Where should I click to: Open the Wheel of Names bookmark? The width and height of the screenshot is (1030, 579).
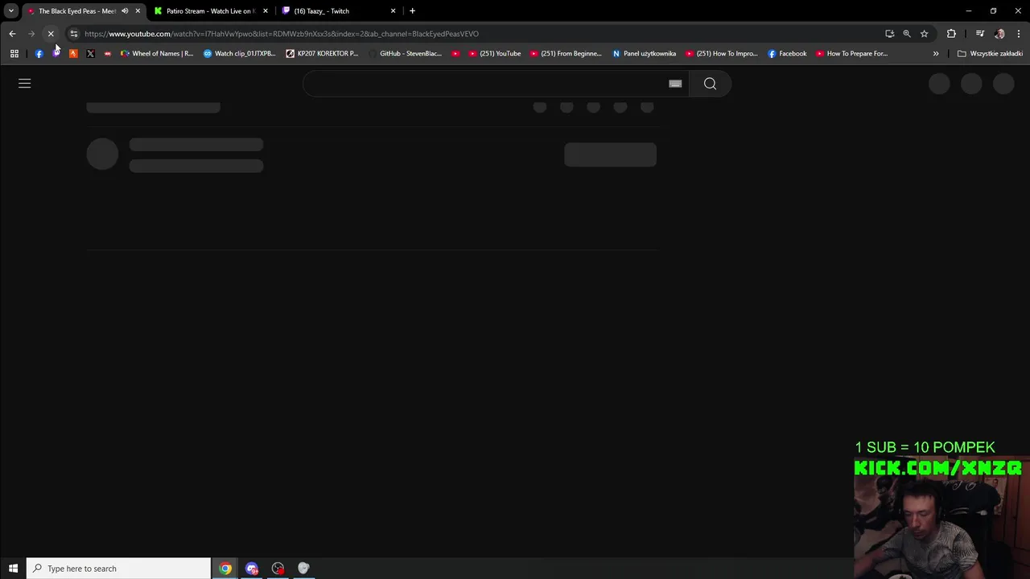(157, 54)
